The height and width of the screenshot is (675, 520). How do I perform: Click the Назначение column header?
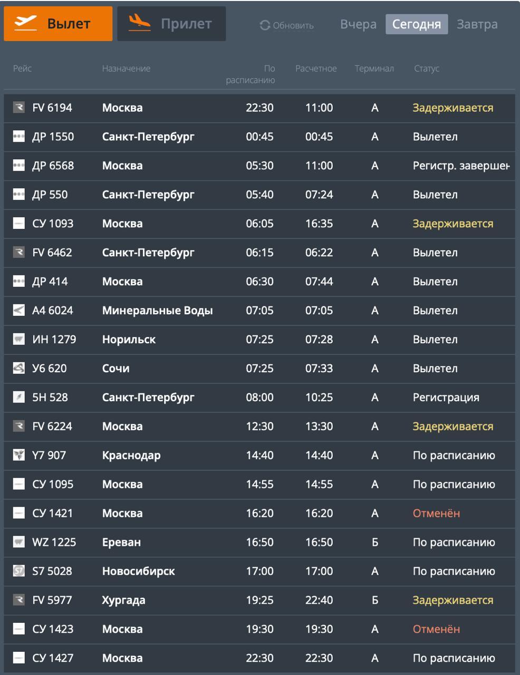(126, 69)
